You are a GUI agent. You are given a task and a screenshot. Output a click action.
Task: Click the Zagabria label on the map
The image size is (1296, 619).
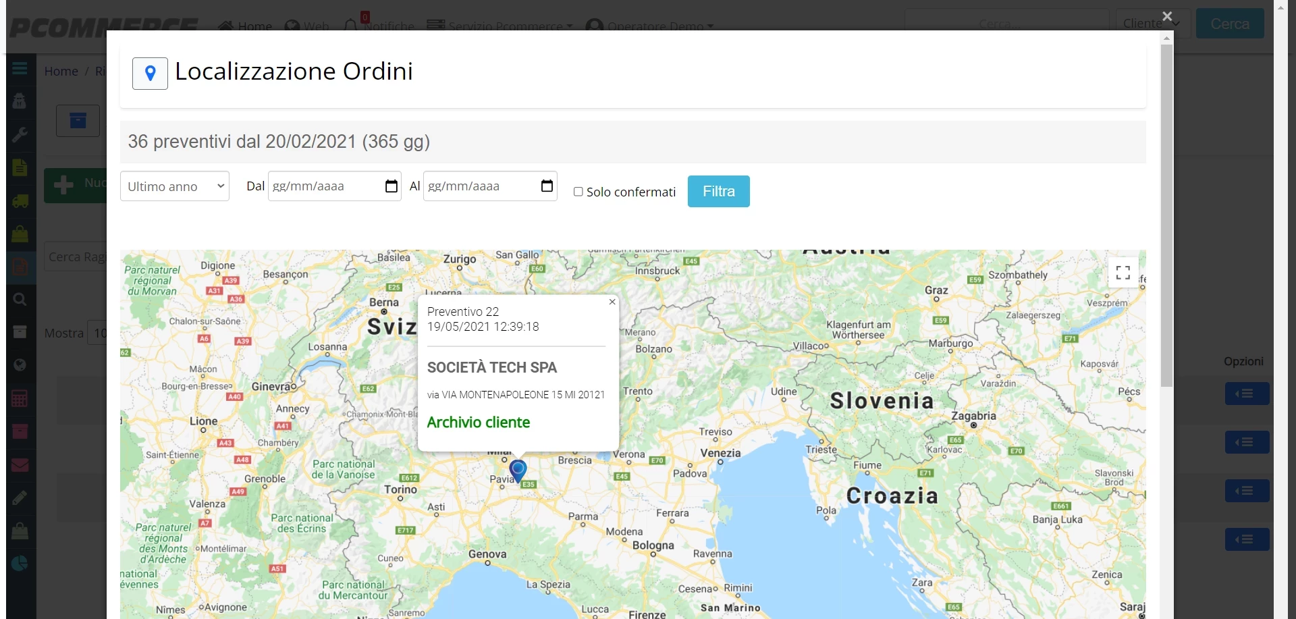(973, 416)
